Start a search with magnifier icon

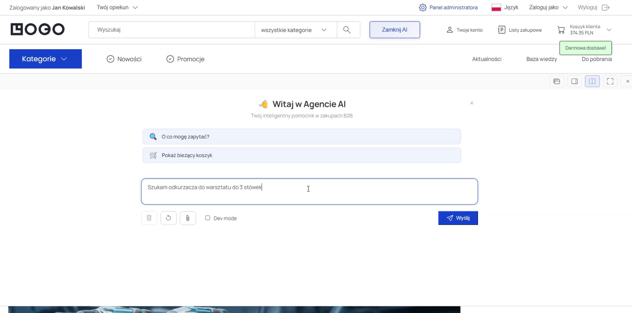[x=347, y=29]
